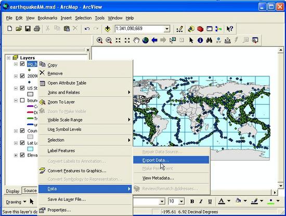The width and height of the screenshot is (286, 216).
Task: Open ModelBuilder window icon
Action: tap(218, 29)
